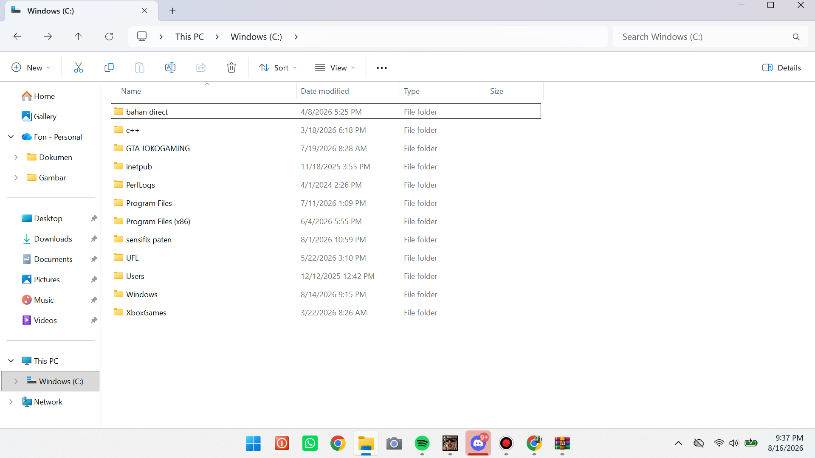Select the GTA JOKOGAMING folder
Viewport: 815px width, 458px height.
(326, 148)
